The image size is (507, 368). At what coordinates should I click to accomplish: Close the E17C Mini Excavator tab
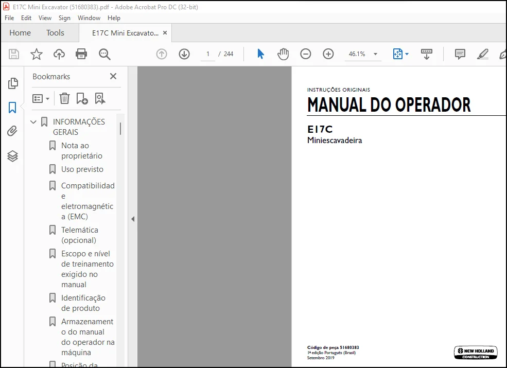(165, 32)
